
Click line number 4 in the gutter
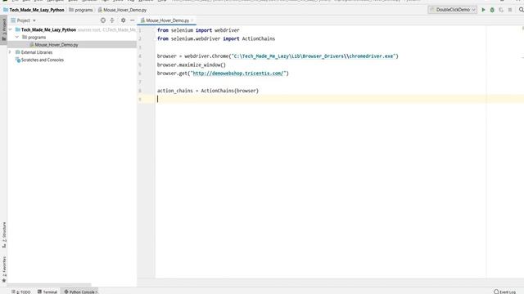pos(140,56)
